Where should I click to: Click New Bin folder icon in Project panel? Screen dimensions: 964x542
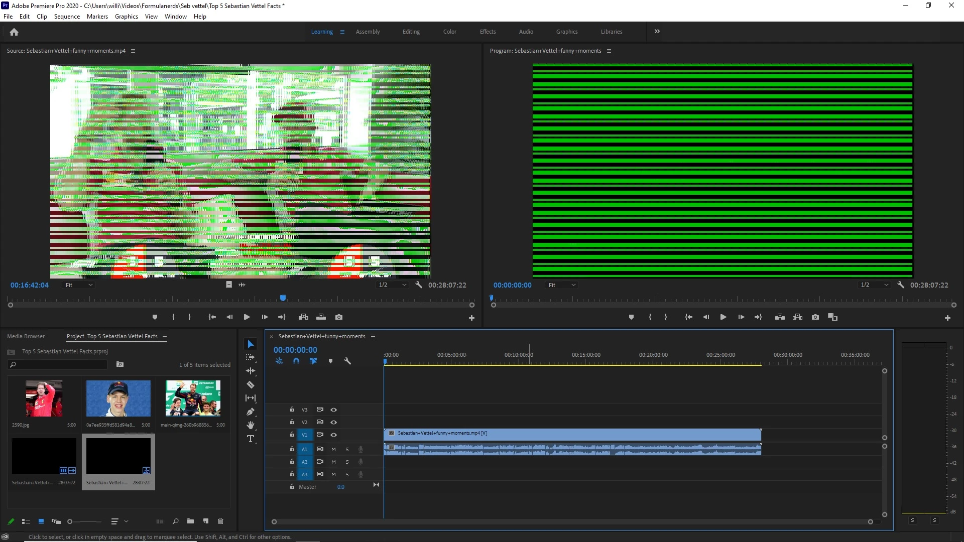pyautogui.click(x=190, y=521)
